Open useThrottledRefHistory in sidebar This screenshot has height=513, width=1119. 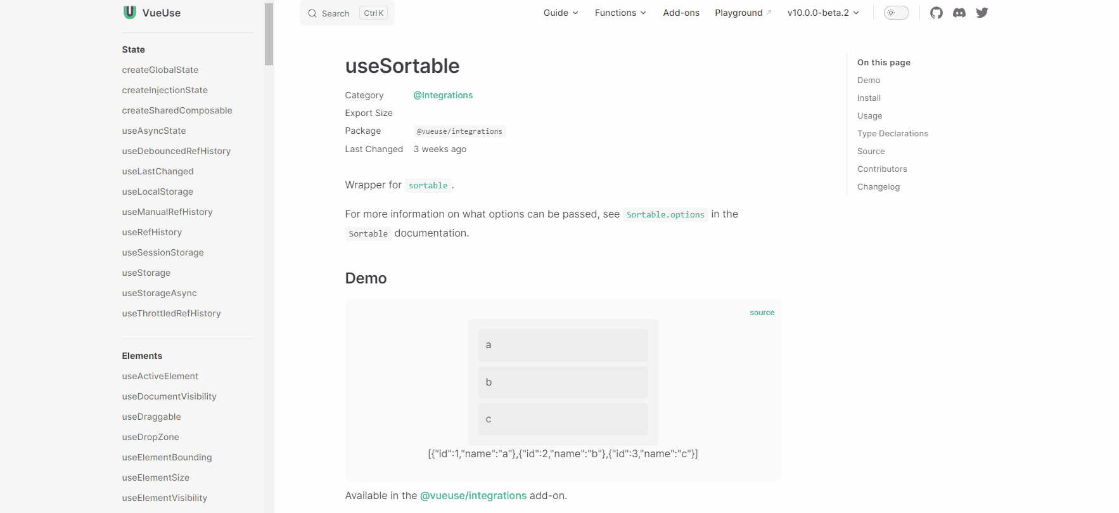point(171,313)
